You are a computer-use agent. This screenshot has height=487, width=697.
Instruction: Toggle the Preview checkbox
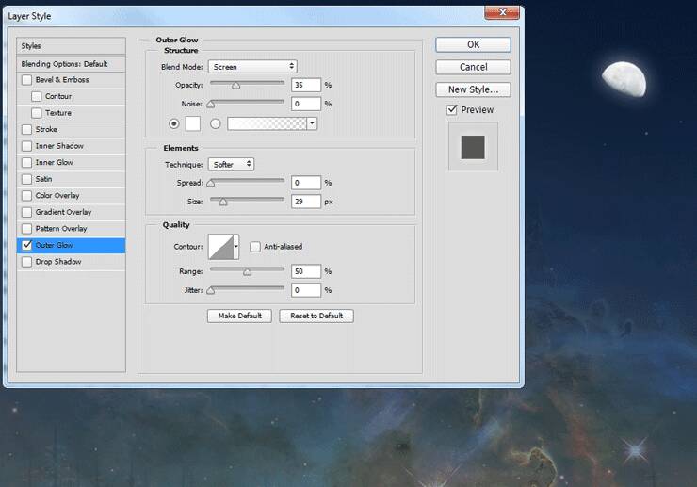point(453,110)
